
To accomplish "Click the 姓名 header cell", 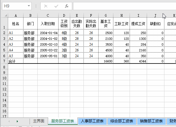I will pos(16,24).
